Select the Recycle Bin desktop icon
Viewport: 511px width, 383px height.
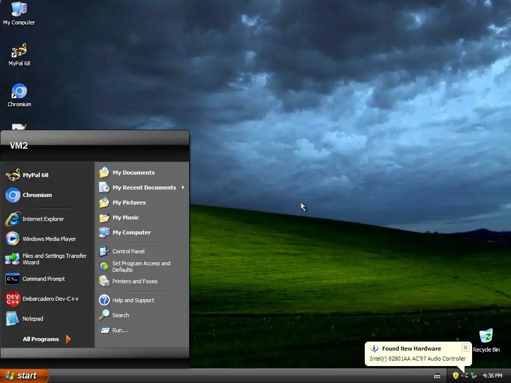[486, 341]
